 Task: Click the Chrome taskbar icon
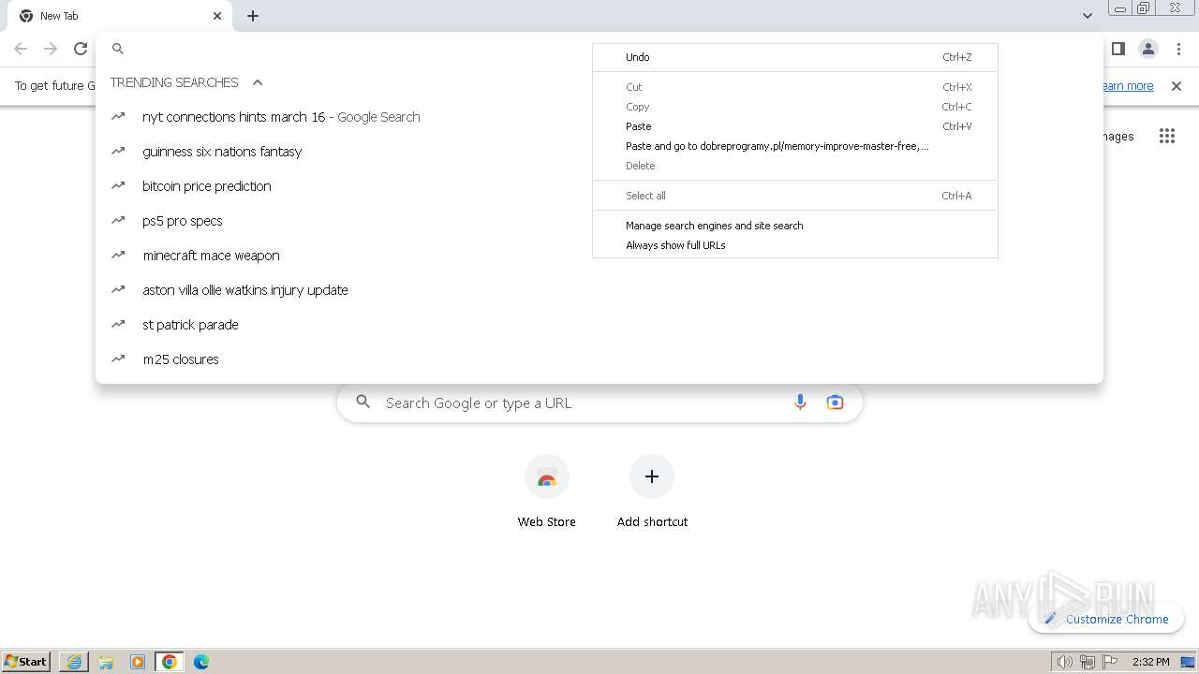(170, 662)
